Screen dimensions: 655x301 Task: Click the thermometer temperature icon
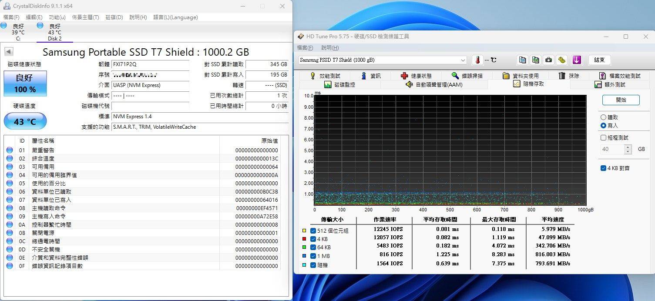[x=477, y=60]
